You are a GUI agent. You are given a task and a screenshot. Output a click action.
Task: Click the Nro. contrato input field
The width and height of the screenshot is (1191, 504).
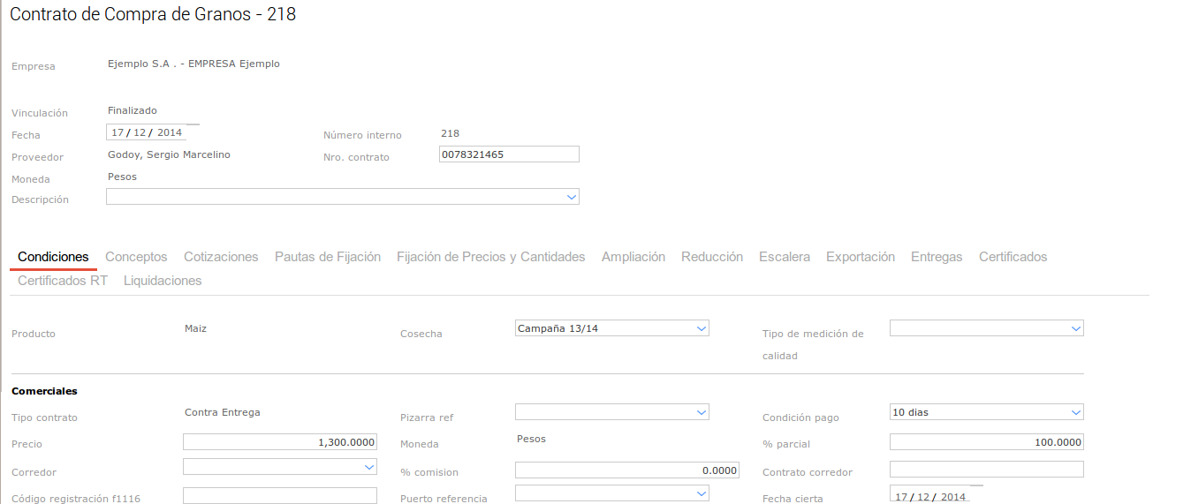[509, 154]
